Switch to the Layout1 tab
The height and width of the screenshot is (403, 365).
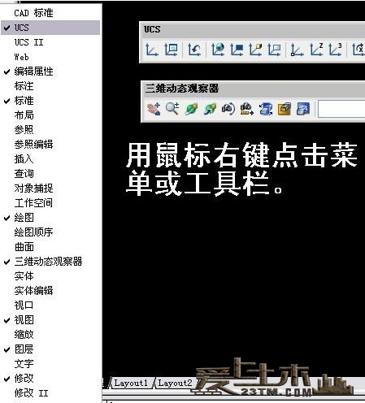[131, 383]
